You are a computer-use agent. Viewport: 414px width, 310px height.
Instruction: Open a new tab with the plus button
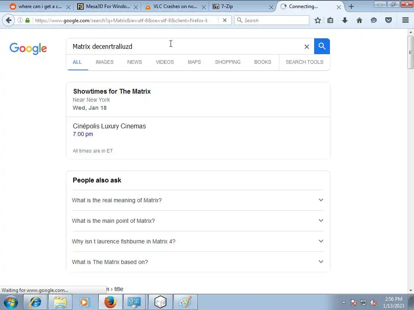coord(351,6)
